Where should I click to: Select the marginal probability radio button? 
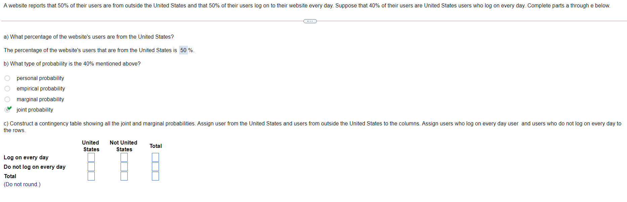click(x=7, y=99)
